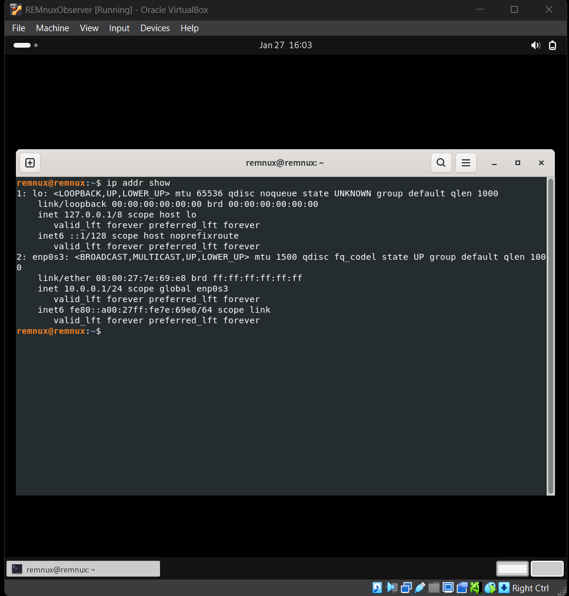
Task: Open the hard disk activity status icon
Action: coord(376,588)
